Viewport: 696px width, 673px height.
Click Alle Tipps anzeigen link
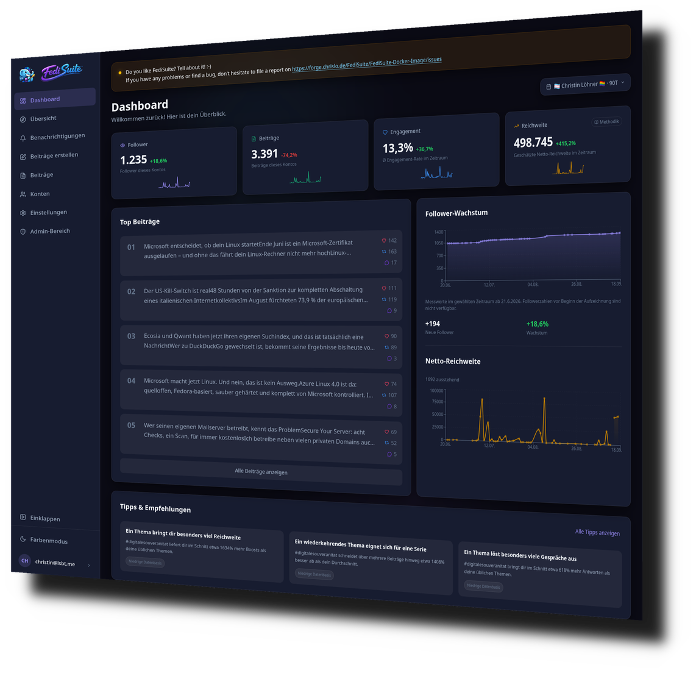[597, 532]
